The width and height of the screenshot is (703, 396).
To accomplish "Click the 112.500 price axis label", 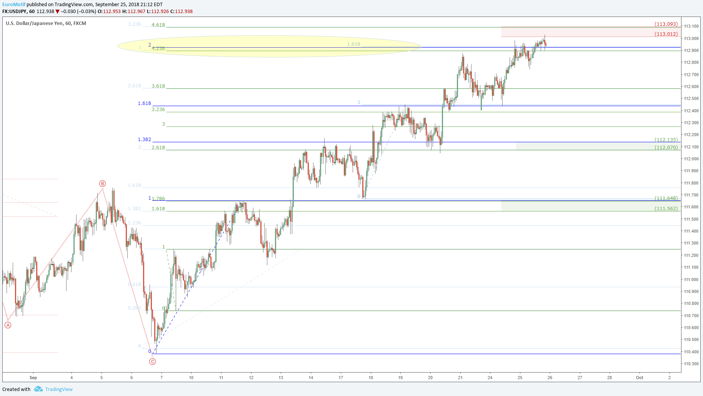I will click(691, 98).
